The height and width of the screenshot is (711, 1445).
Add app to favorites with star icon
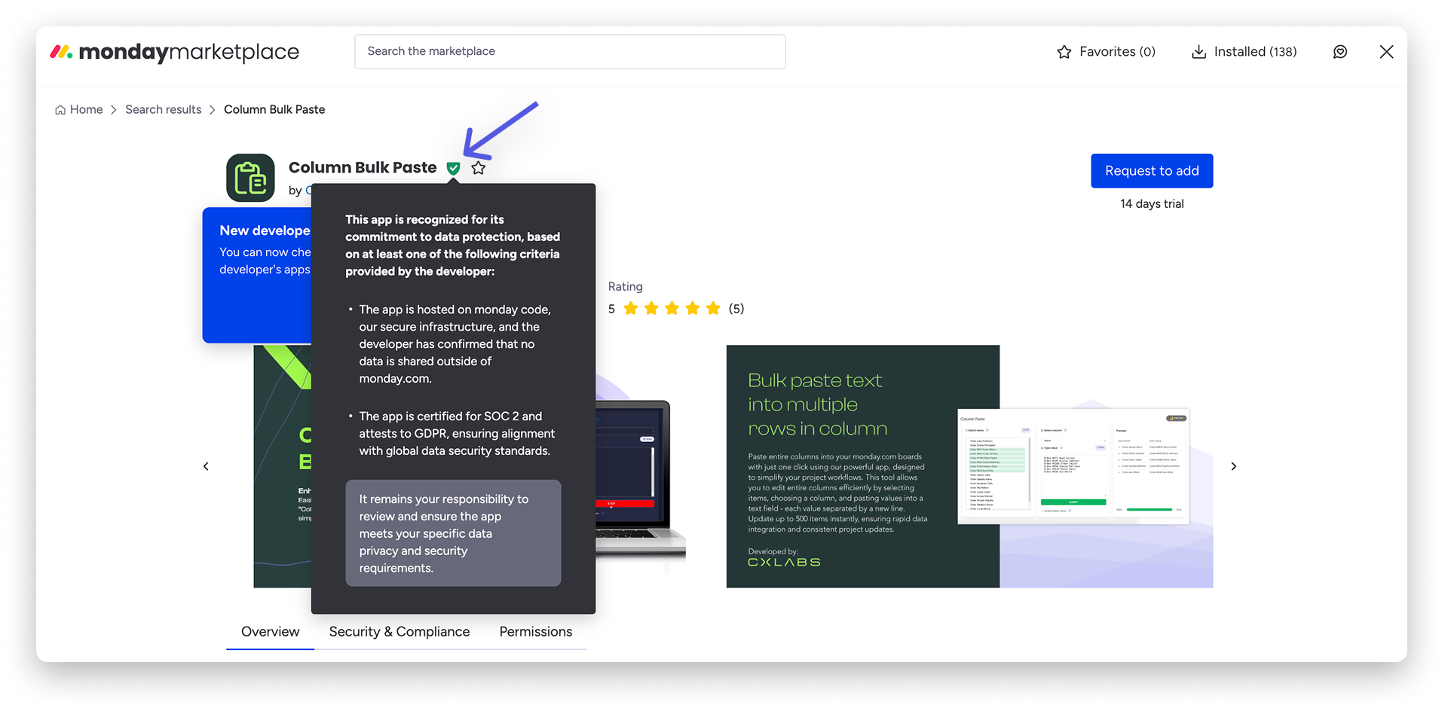[x=479, y=168]
